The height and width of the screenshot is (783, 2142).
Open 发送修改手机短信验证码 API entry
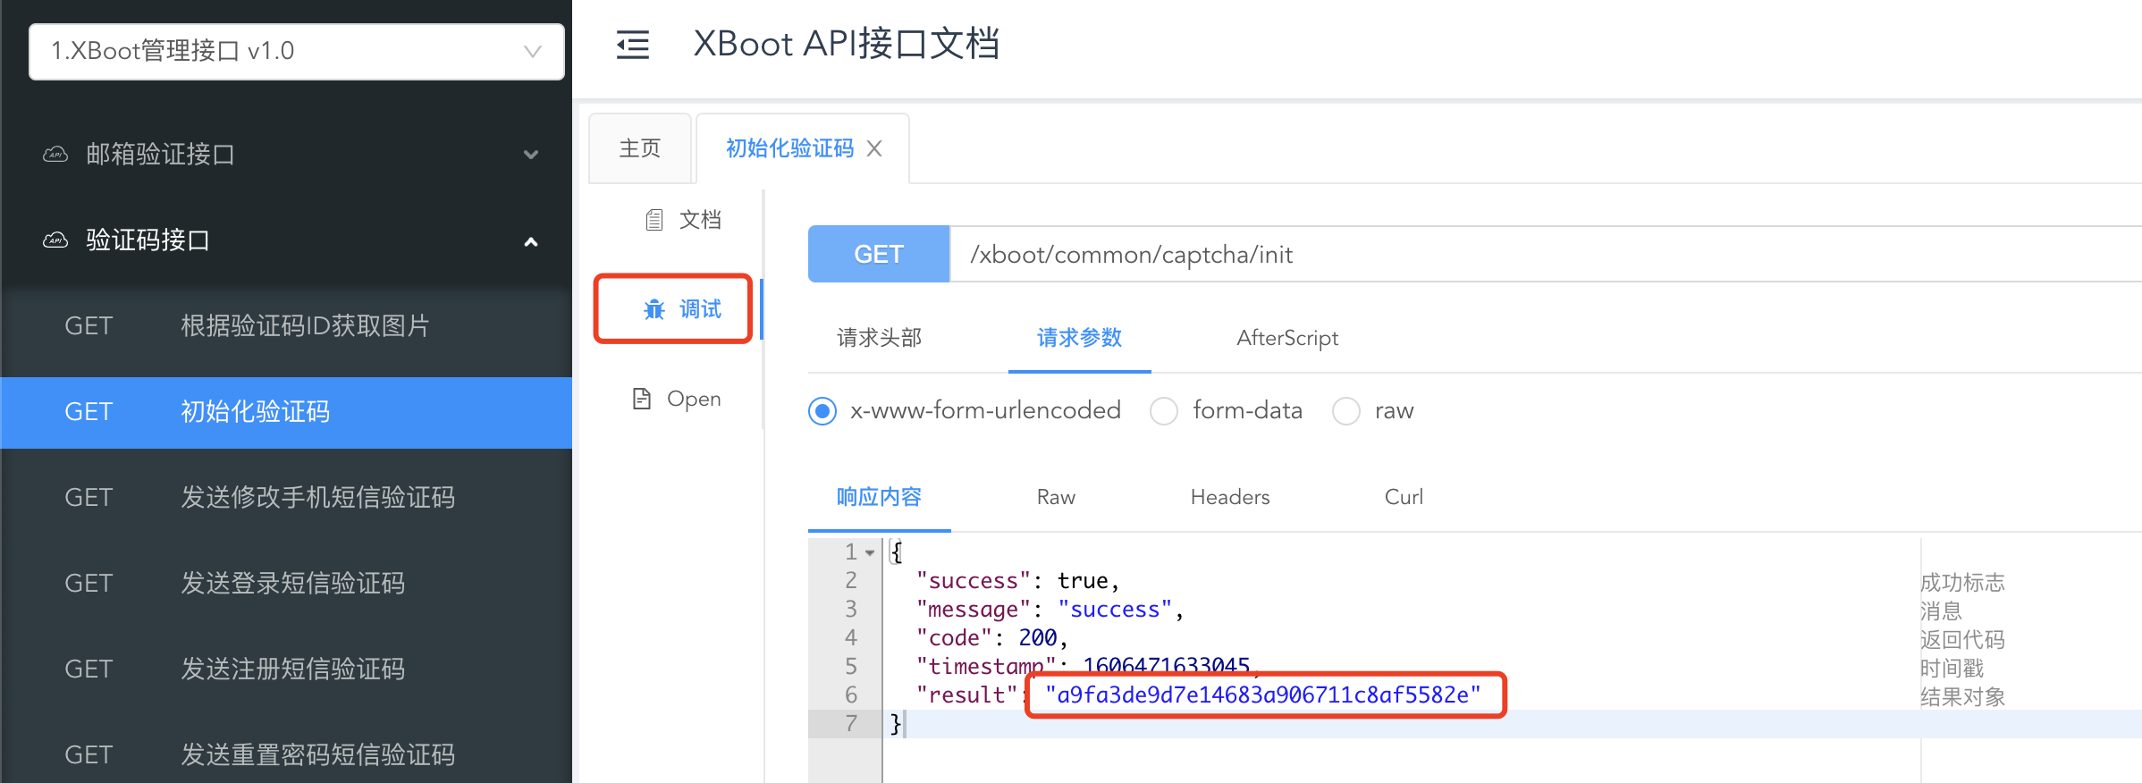coord(286,497)
